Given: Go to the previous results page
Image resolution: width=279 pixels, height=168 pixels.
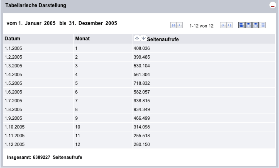Looking at the screenshot, I should [x=179, y=25].
